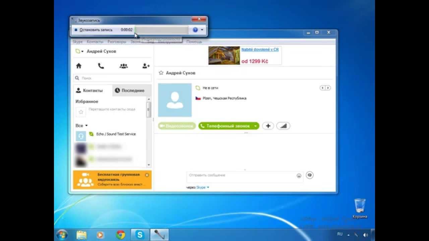Start a Телефонный звонок

[x=225, y=126]
